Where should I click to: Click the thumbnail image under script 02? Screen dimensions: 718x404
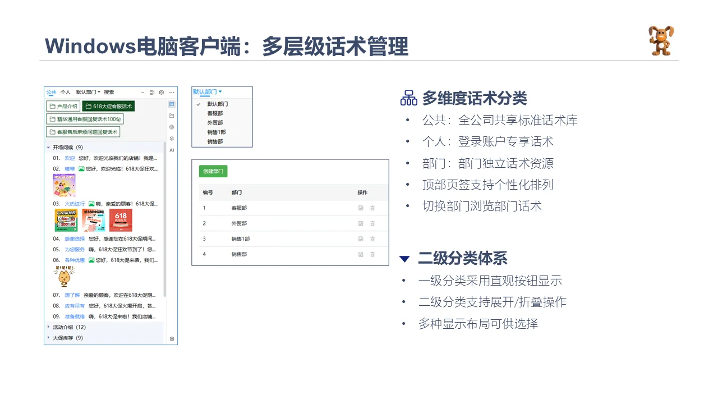coord(65,185)
